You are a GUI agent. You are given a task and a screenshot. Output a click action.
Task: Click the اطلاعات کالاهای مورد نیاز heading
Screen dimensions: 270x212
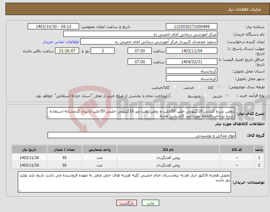click(240, 124)
